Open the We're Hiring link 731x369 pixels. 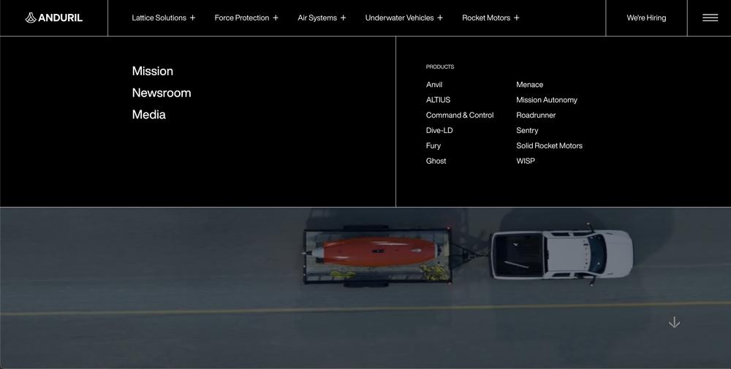click(646, 18)
